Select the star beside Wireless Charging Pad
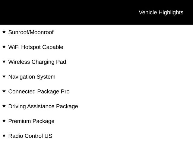The image size is (193, 144). pyautogui.click(x=4, y=61)
